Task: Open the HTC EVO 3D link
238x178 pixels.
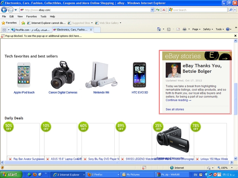Action: click(140, 92)
